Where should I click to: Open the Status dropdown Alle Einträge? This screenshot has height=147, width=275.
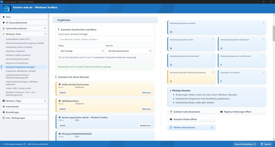click(81, 51)
